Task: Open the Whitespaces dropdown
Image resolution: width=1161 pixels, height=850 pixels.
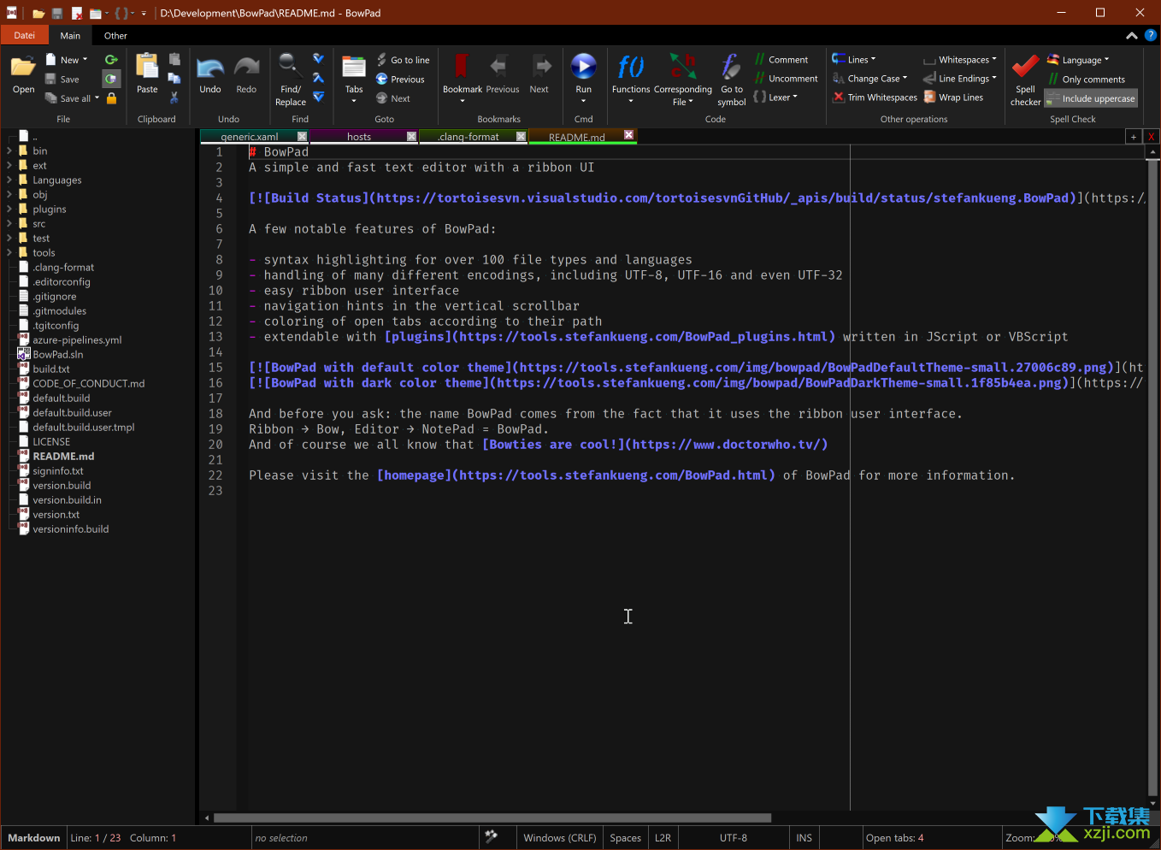Action: pyautogui.click(x=960, y=60)
